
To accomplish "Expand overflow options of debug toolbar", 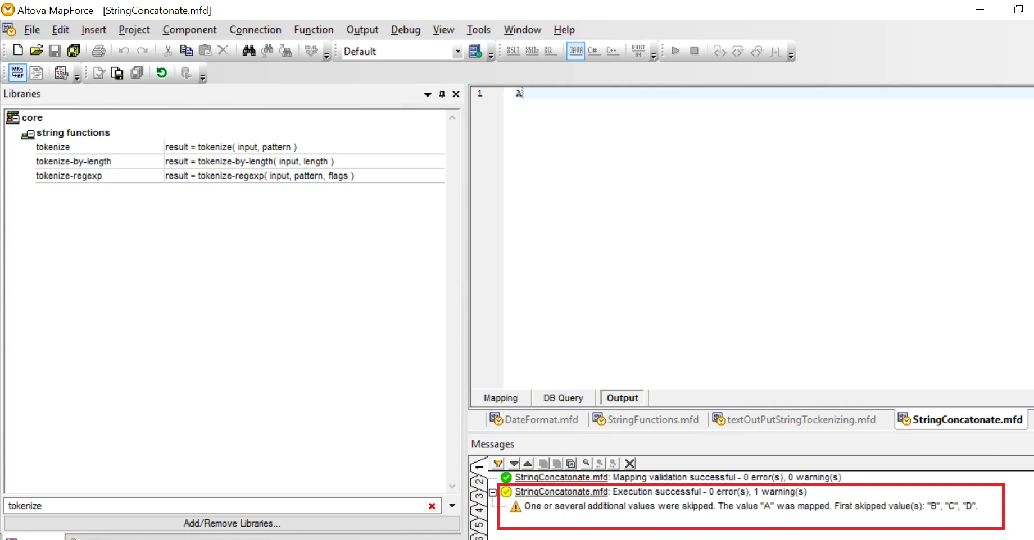I will (791, 54).
